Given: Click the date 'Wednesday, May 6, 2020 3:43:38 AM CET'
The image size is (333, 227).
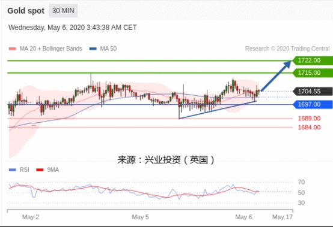Looking at the screenshot, I should [73, 28].
